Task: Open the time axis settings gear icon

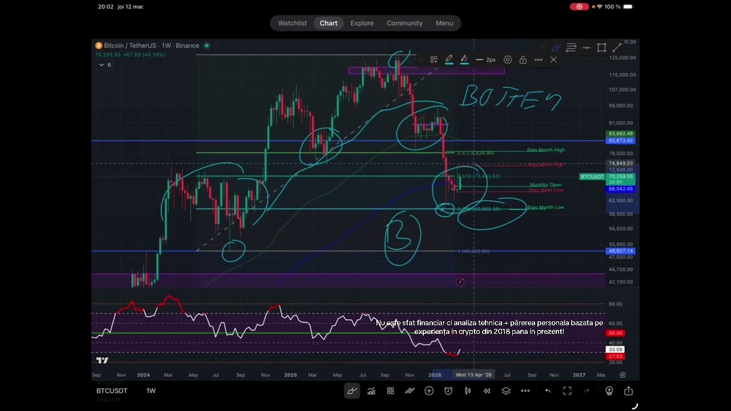Action: pyautogui.click(x=622, y=375)
